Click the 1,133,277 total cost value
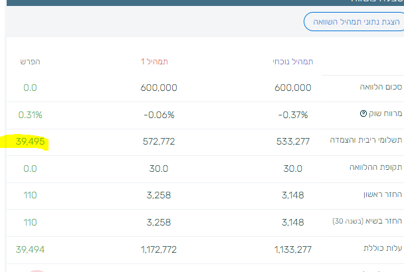This screenshot has width=404, height=272. (x=292, y=248)
